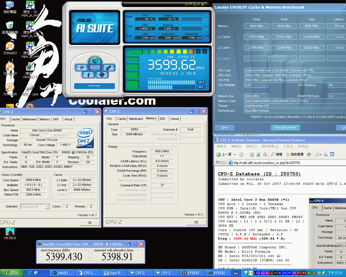346x277 pixels.
Task: Open 我的電腦 desktop icon
Action: [10, 8]
